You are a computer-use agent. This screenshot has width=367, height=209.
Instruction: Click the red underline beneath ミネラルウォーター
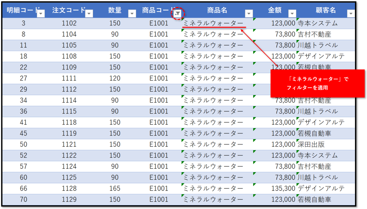(x=214, y=28)
